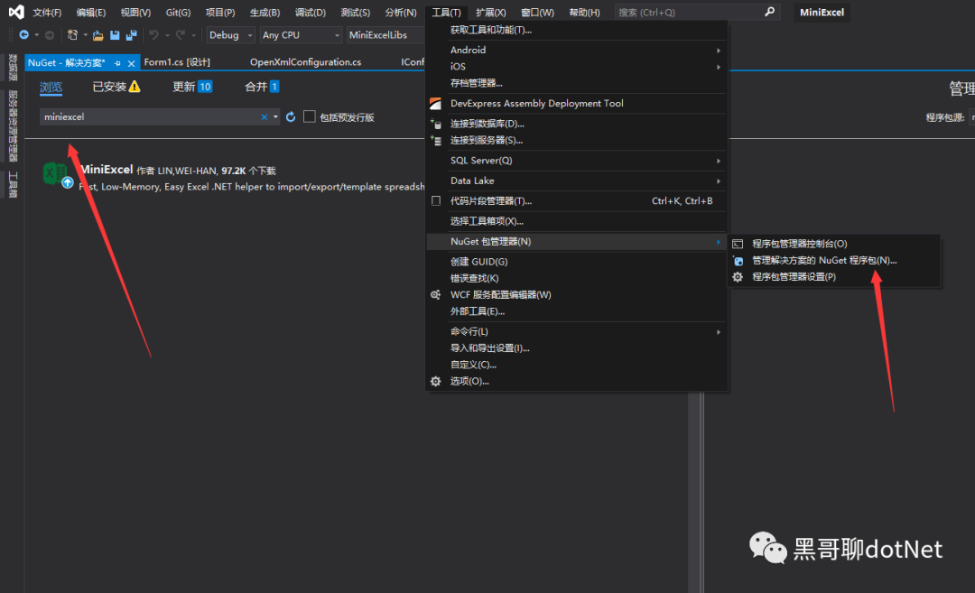The image size is (975, 593).
Task: Click the Save All toolbar icon
Action: click(x=131, y=35)
